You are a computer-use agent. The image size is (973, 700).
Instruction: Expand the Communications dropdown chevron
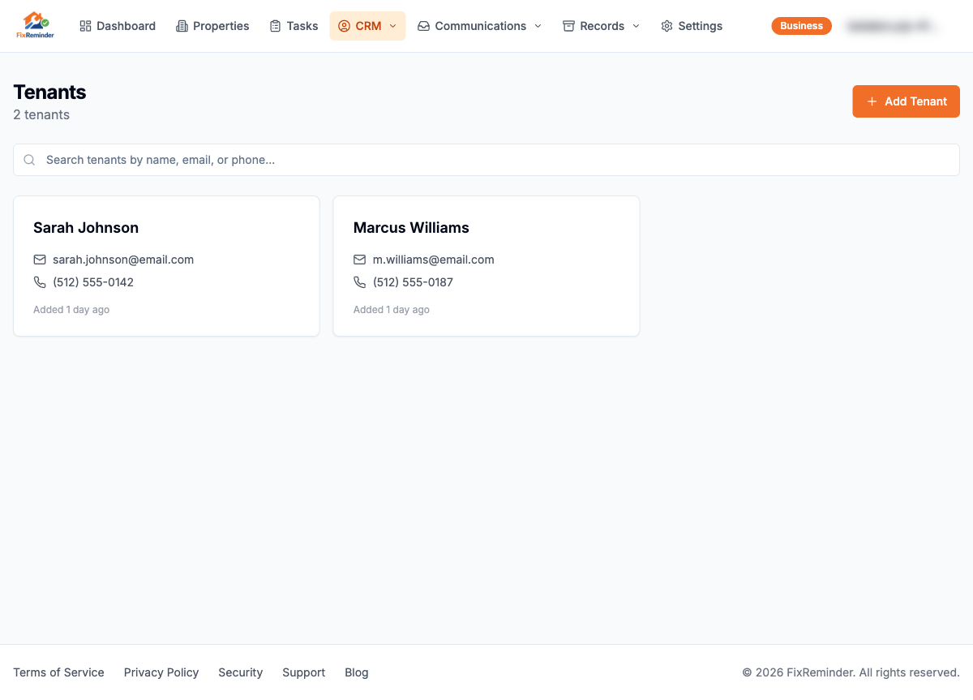click(538, 26)
